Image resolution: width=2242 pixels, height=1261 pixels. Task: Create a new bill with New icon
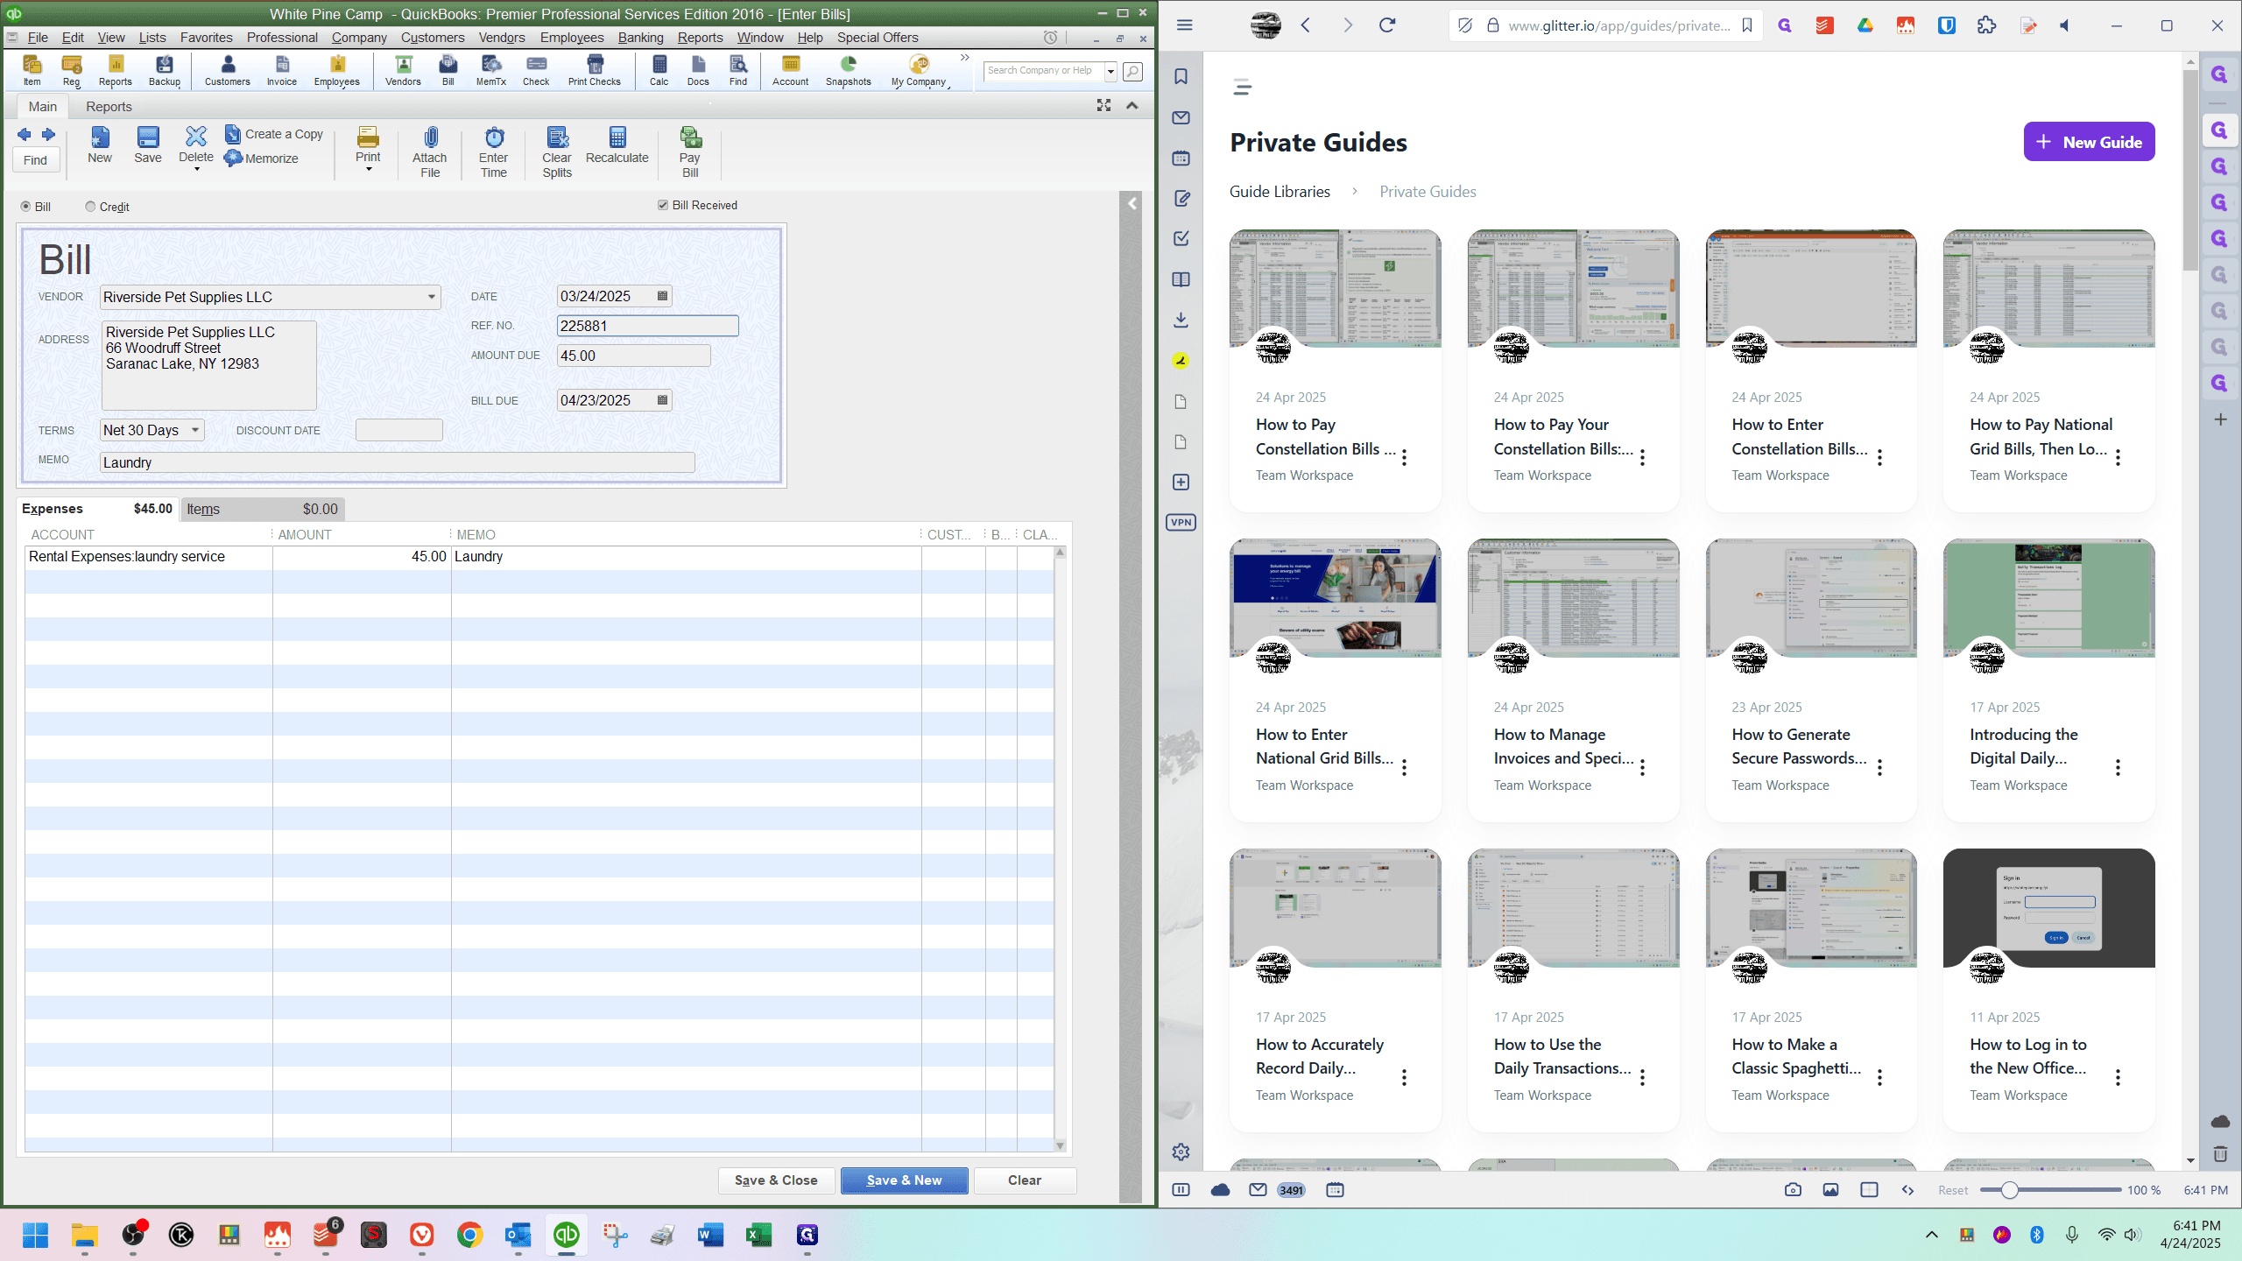tap(100, 145)
